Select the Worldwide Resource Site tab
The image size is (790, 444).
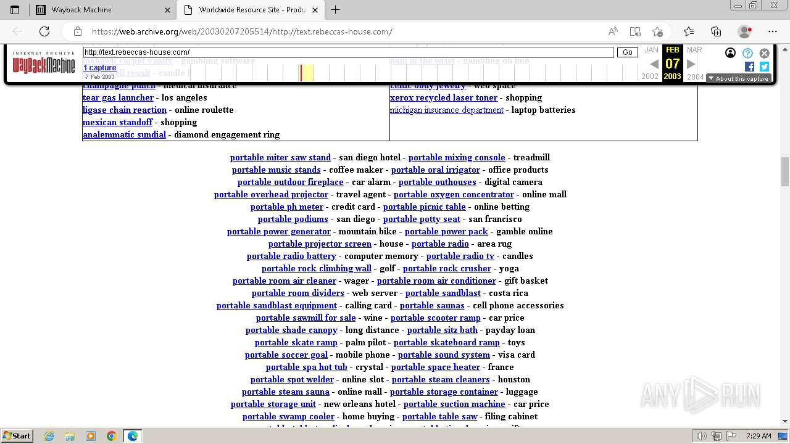(x=251, y=10)
